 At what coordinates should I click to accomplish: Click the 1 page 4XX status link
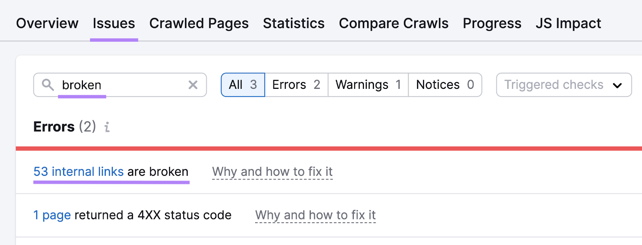coord(52,215)
